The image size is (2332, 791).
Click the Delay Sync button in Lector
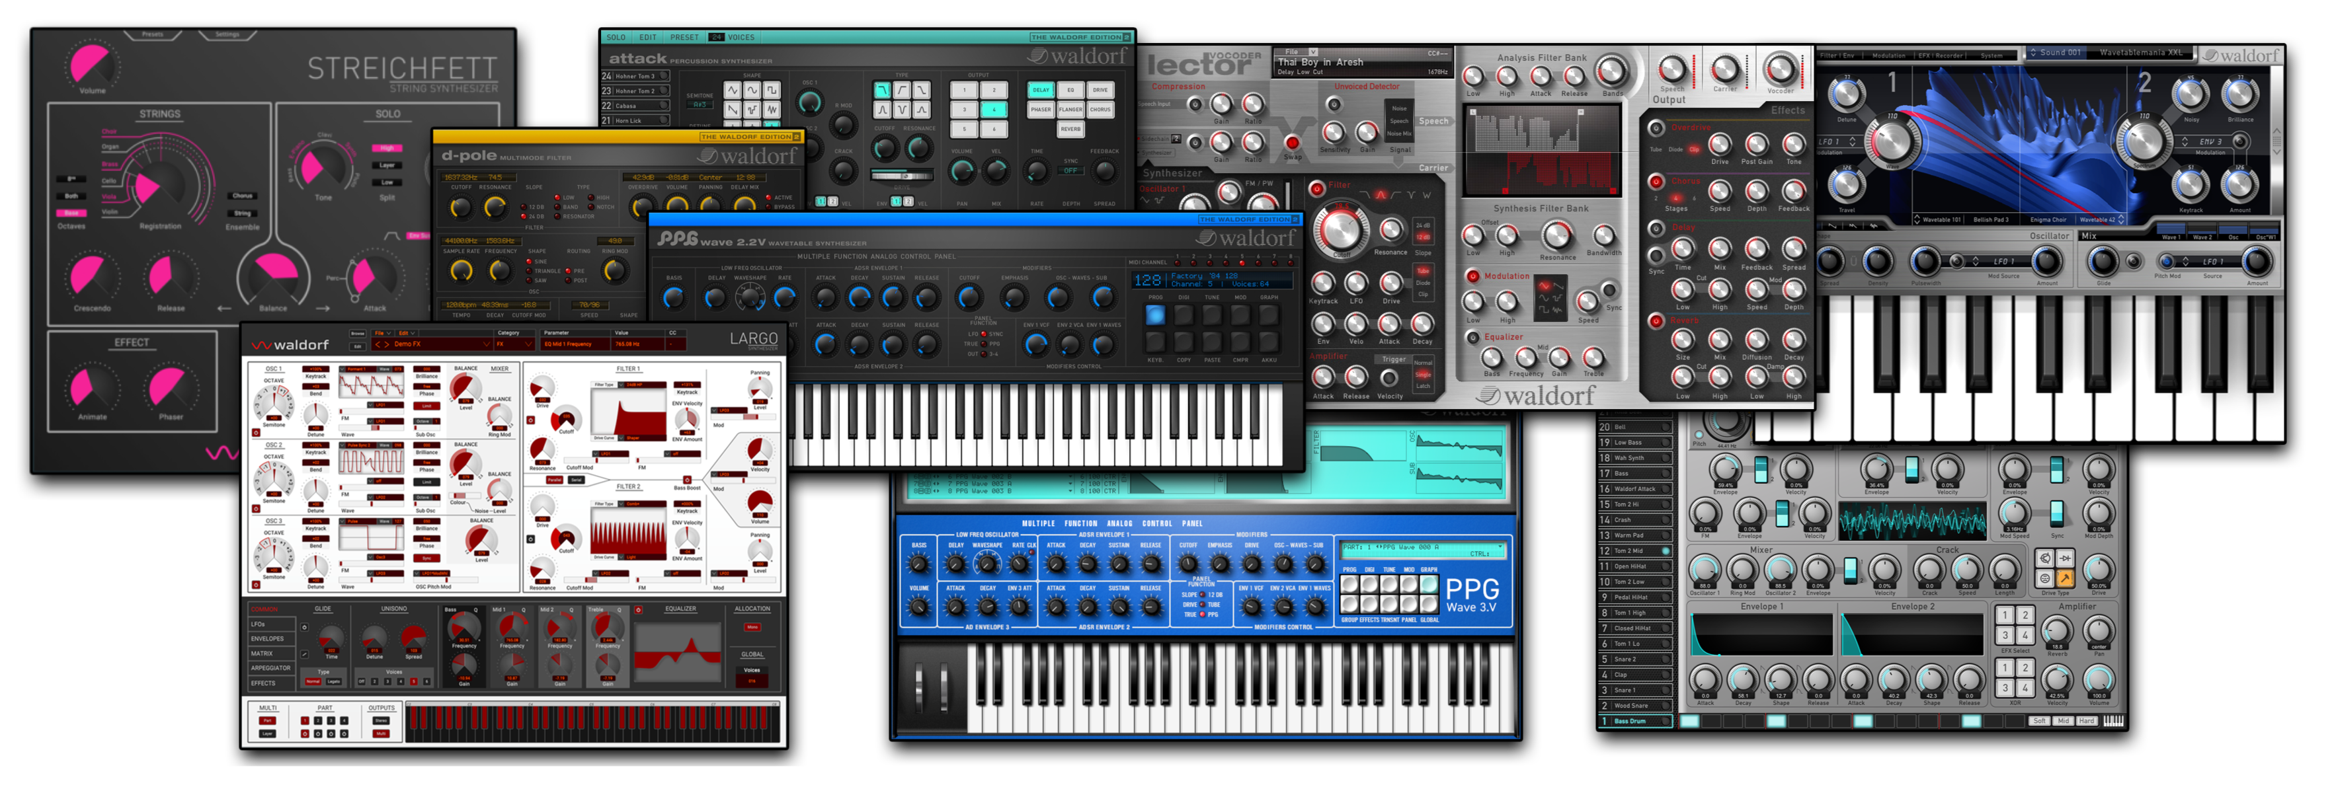(x=1656, y=256)
